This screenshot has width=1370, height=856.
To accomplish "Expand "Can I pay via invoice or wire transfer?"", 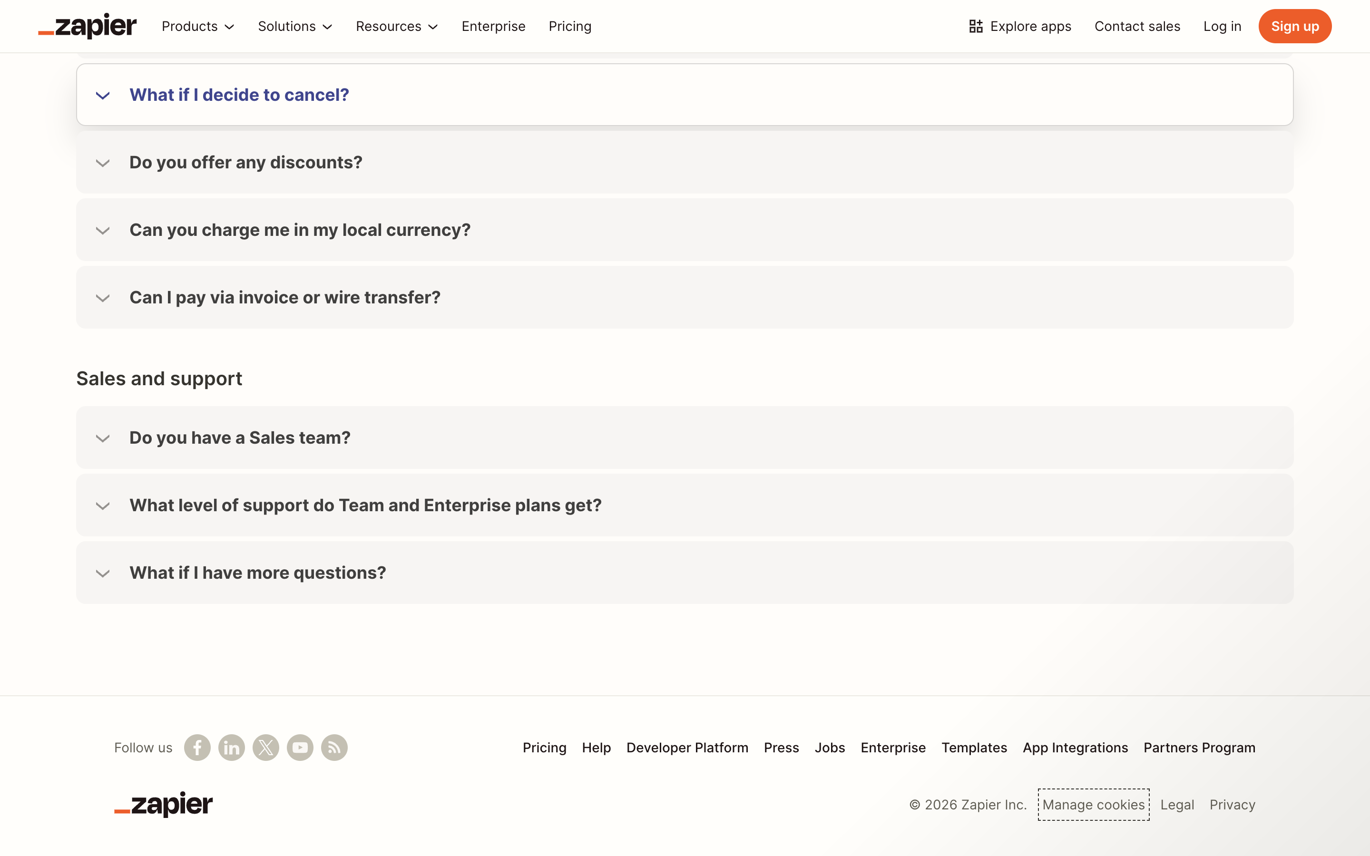I will (685, 297).
